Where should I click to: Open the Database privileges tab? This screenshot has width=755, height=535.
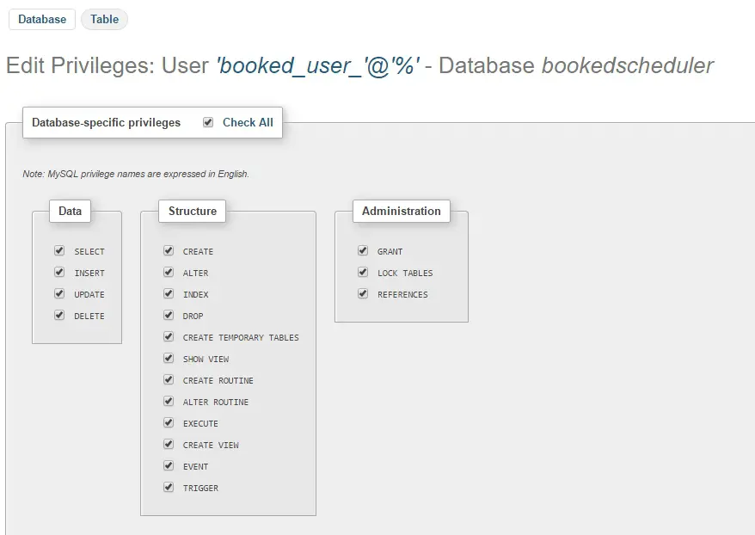(x=42, y=19)
